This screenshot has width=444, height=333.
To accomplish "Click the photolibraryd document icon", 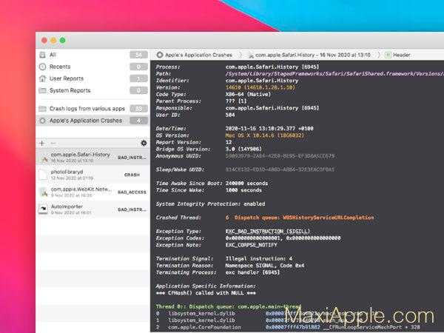I will coord(43,175).
